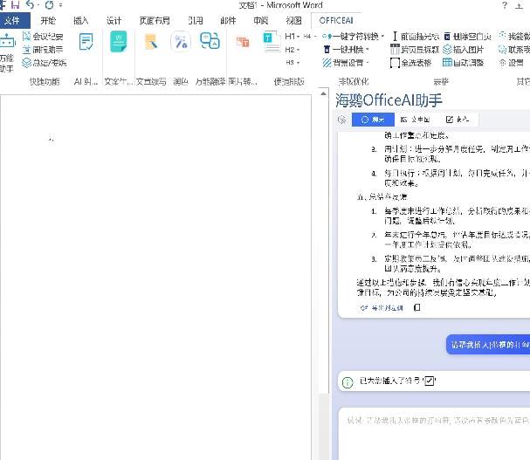Switch to the 审阅 ribbon tab
This screenshot has height=460, width=530.
coord(261,21)
